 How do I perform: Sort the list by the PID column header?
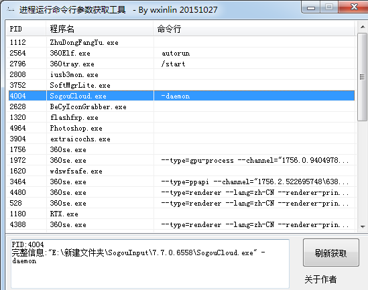click(26, 29)
